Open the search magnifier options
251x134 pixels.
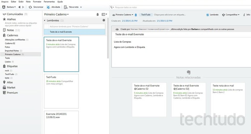(x=112, y=7)
